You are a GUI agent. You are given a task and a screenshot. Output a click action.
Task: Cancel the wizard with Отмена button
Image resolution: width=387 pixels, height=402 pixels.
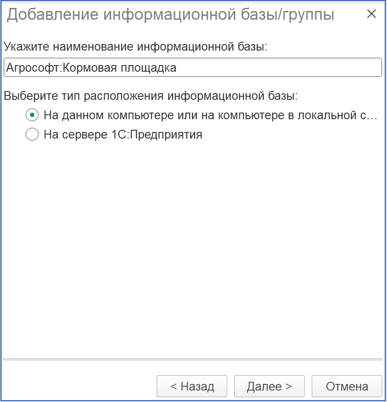[346, 386]
